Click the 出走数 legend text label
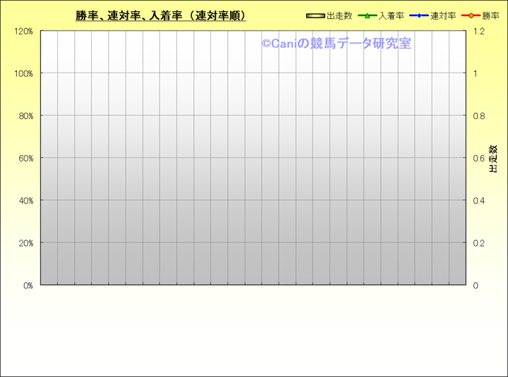This screenshot has width=508, height=377. [x=339, y=16]
